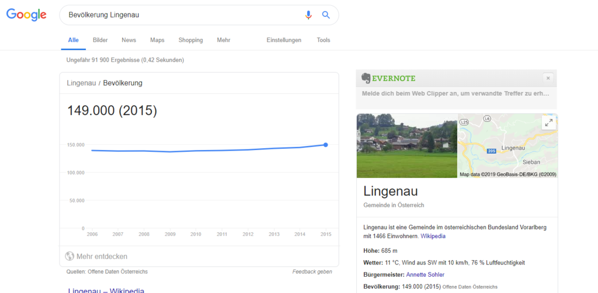Open Einstellungen dropdown
This screenshot has width=598, height=293.
pos(284,40)
